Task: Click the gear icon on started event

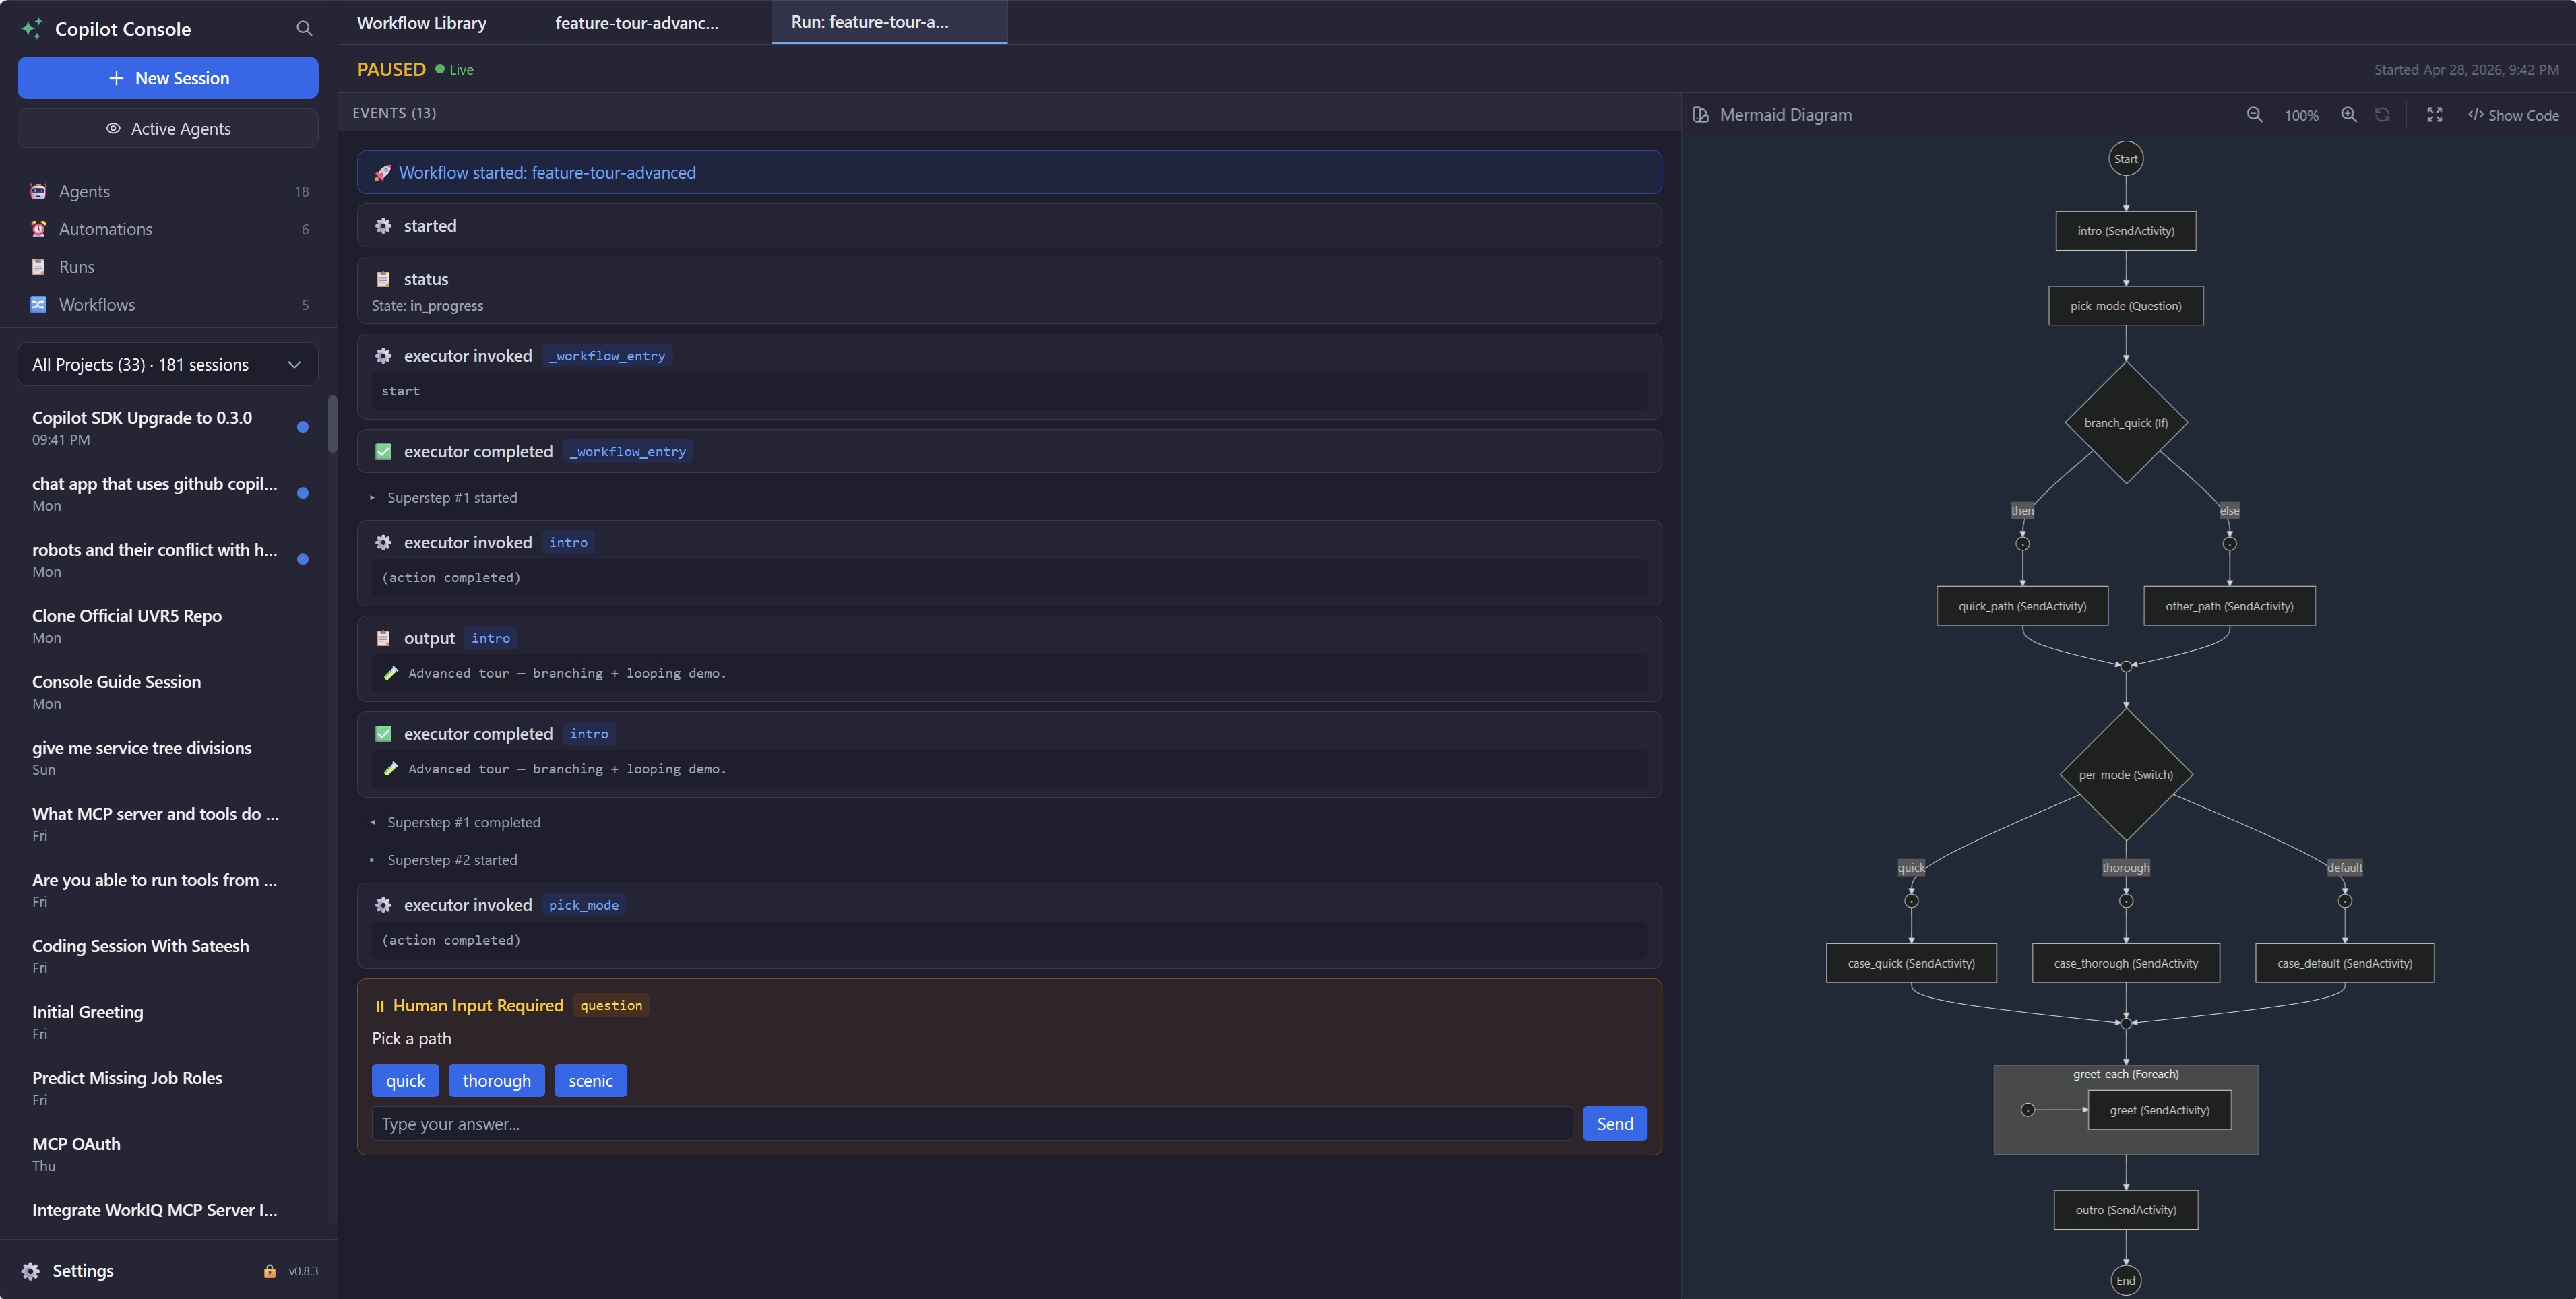Action: pyautogui.click(x=383, y=226)
